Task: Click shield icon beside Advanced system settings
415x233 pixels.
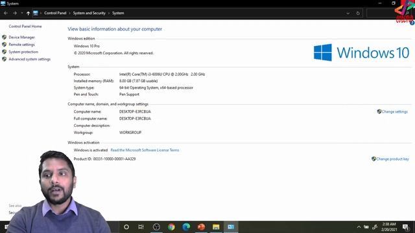Action: pyautogui.click(x=5, y=59)
